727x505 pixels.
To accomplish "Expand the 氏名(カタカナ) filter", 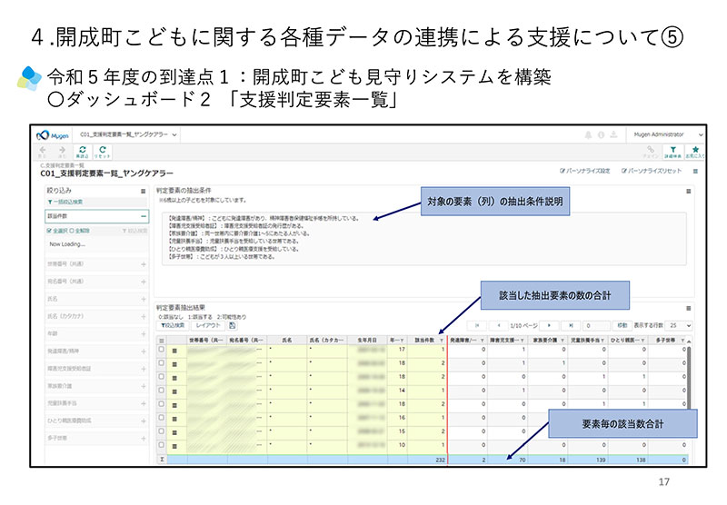I will [x=144, y=316].
